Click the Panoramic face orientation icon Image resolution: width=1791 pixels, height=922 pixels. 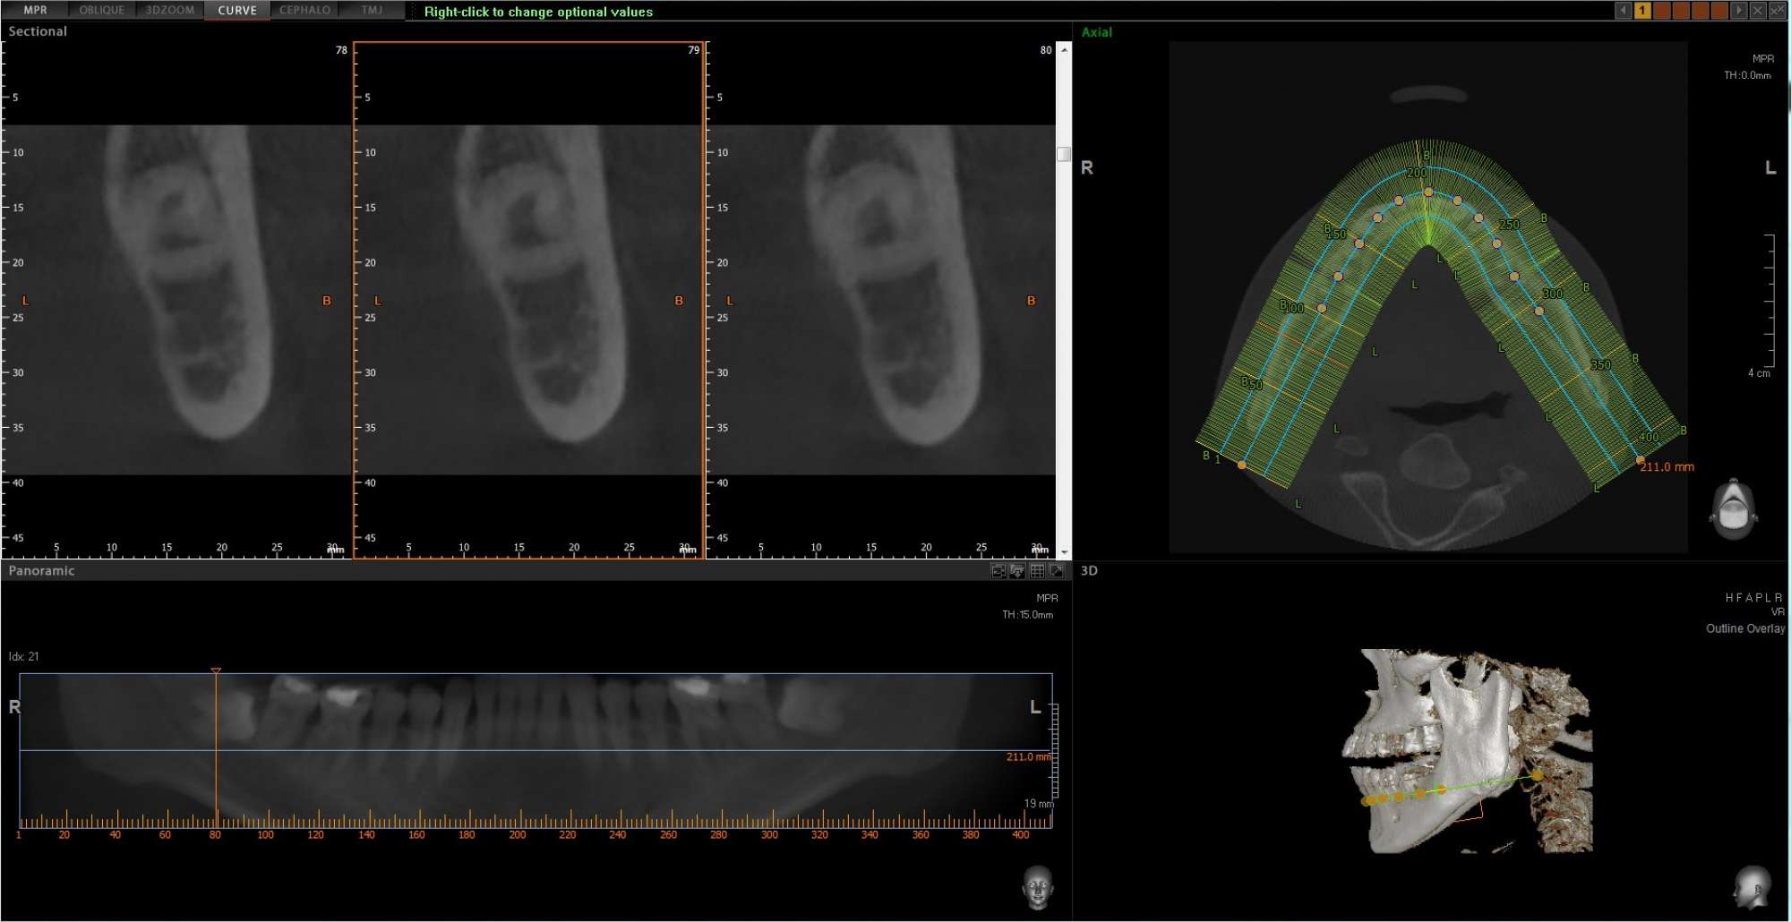[1038, 886]
